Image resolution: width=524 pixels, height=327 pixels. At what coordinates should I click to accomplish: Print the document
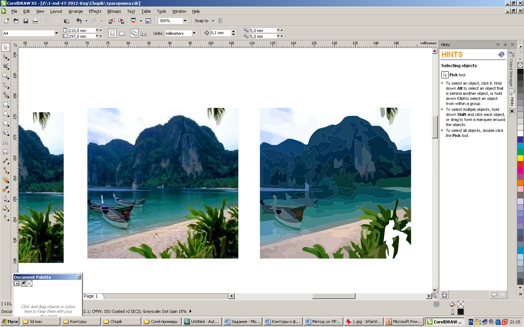pos(35,21)
